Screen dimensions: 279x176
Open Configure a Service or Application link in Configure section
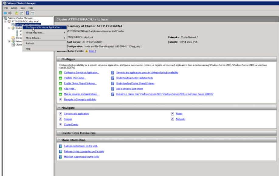click(81, 73)
